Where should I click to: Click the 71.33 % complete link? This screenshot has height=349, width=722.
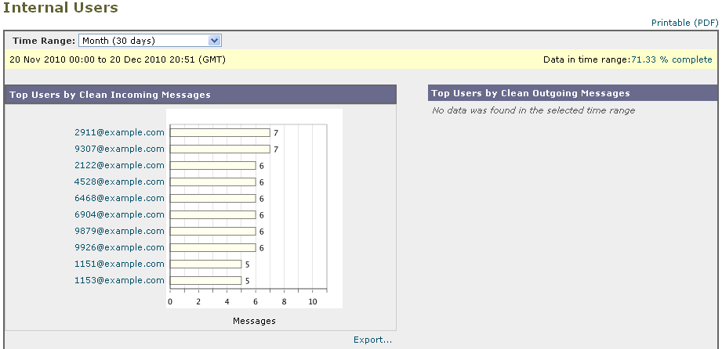point(671,59)
